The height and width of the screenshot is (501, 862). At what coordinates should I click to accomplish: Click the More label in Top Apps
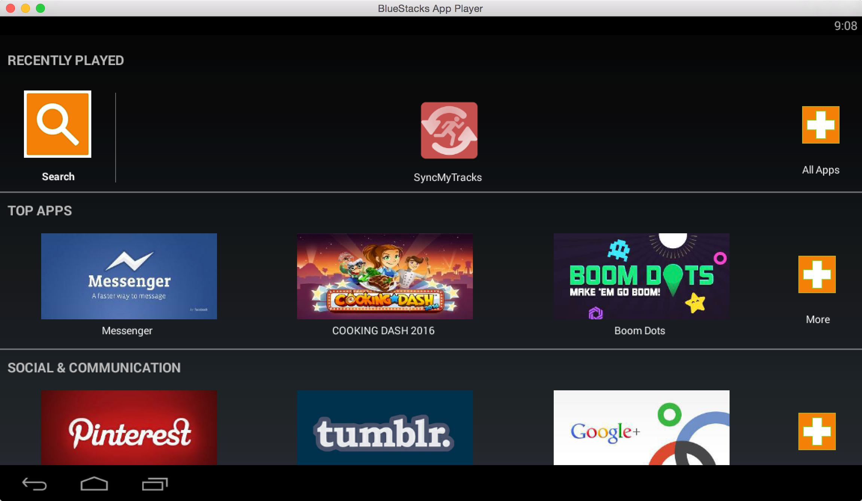click(x=818, y=319)
